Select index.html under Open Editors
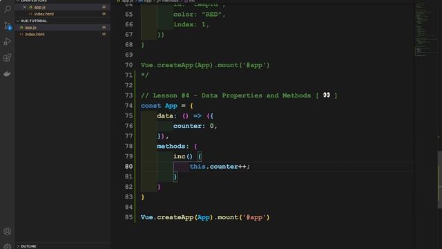 [x=44, y=14]
